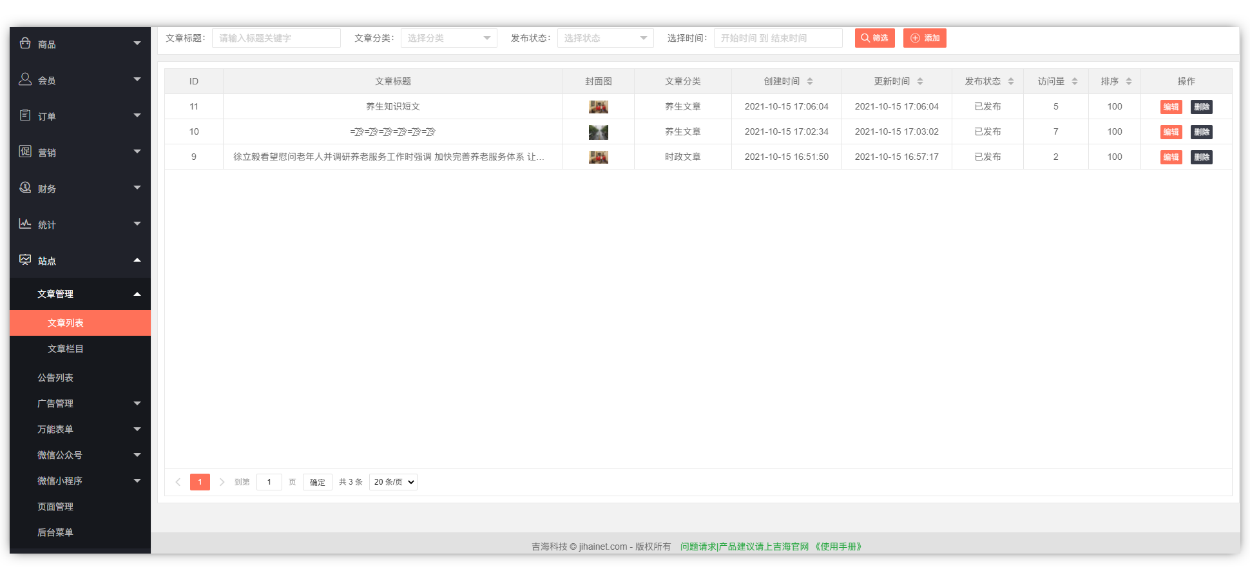
Task: Expand the 统计 menu arrow
Action: (x=137, y=224)
